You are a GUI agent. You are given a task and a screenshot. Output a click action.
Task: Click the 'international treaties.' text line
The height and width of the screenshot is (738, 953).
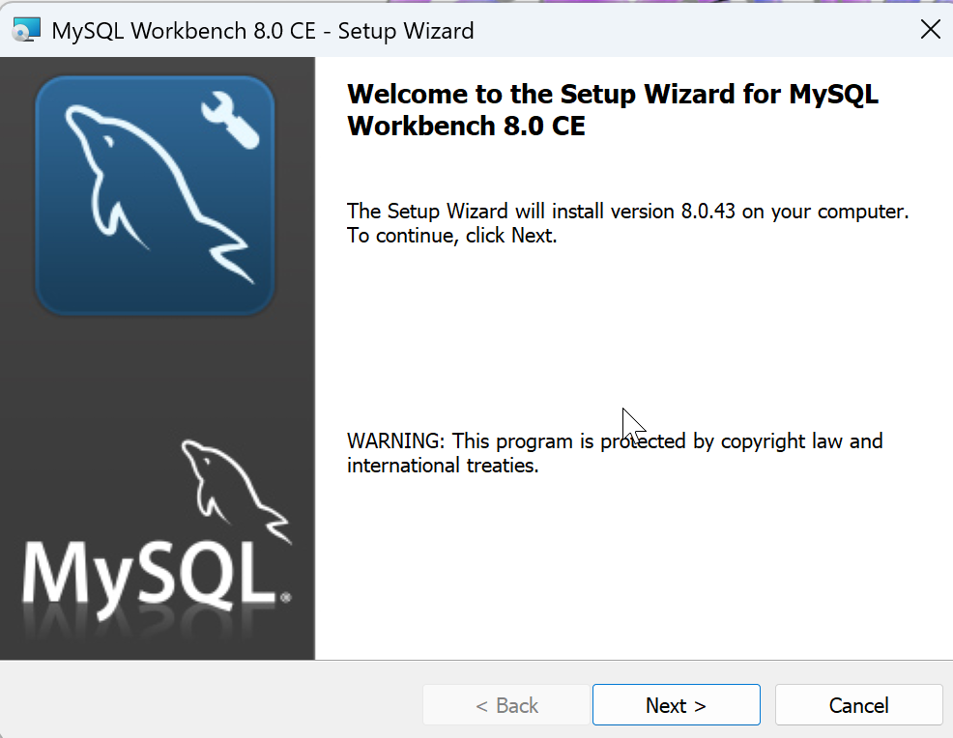pos(442,466)
